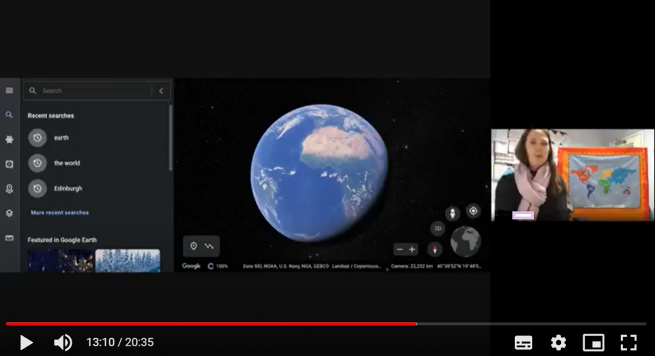The width and height of the screenshot is (655, 356).
Task: Zoom in with the plus button
Action: click(412, 249)
